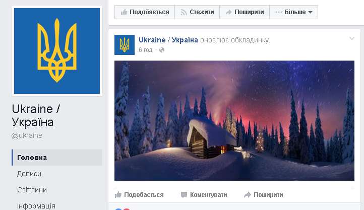Viewport: 364px width, 210px height.
Task: Open the winter cabin cover photo
Action: click(234, 121)
